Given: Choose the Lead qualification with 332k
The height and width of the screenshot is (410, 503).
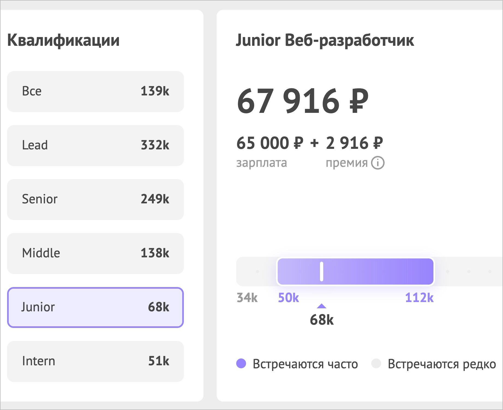Looking at the screenshot, I should pos(95,145).
